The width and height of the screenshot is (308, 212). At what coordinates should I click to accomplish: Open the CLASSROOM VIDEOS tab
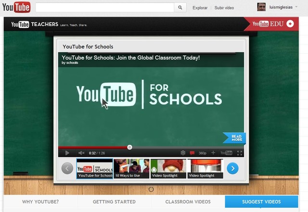click(x=188, y=202)
